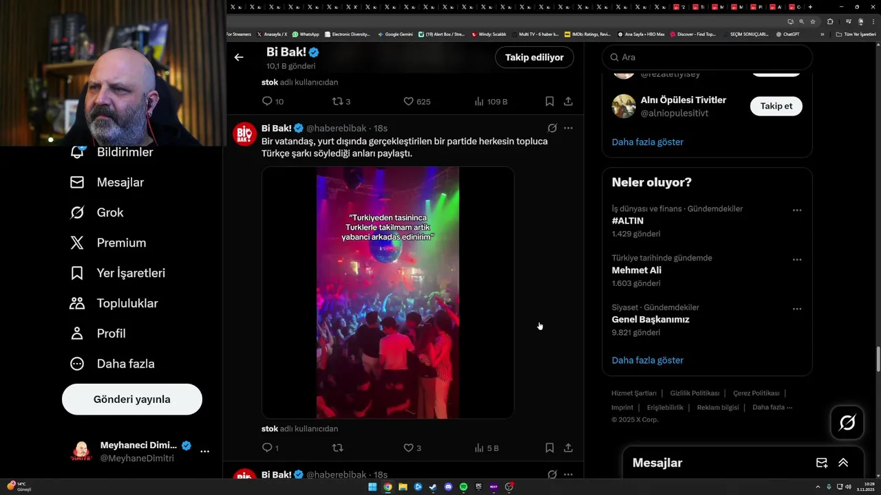Open Spotify from the taskbar

(x=463, y=487)
